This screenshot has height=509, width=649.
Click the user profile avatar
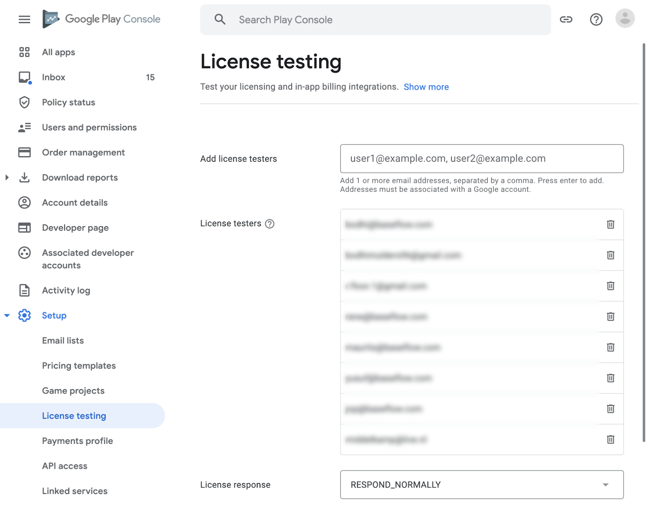click(x=625, y=19)
